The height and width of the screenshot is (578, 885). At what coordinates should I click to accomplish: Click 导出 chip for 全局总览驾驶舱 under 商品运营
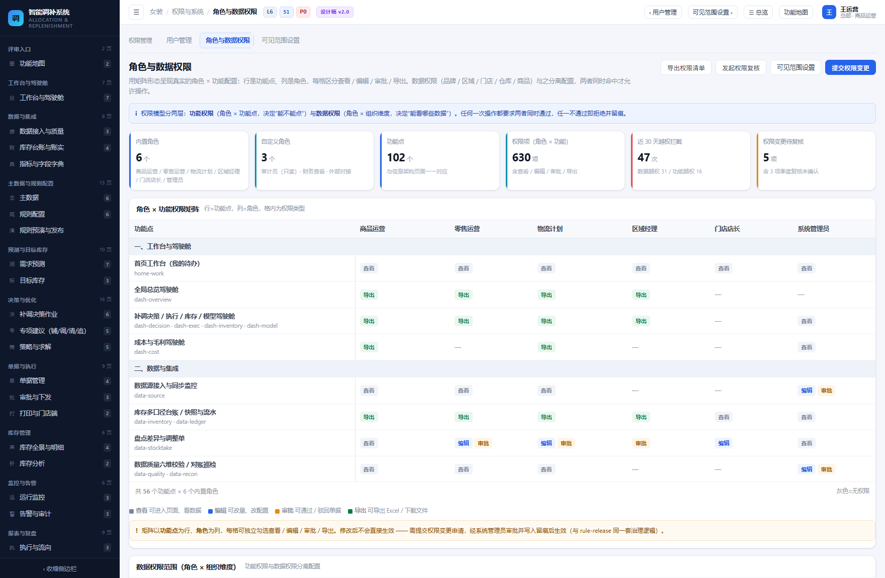369,295
